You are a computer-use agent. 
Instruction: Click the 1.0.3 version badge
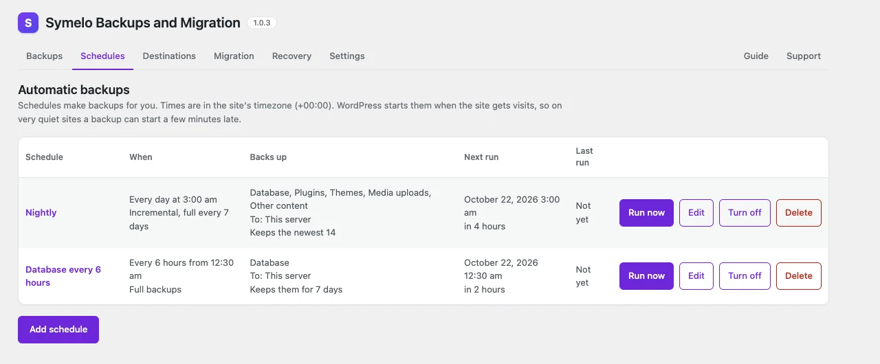261,23
